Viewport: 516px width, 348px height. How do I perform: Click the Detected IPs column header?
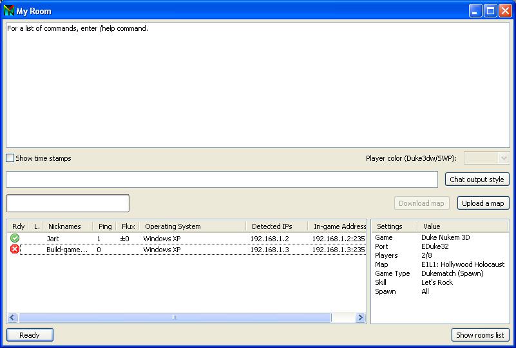(x=271, y=226)
